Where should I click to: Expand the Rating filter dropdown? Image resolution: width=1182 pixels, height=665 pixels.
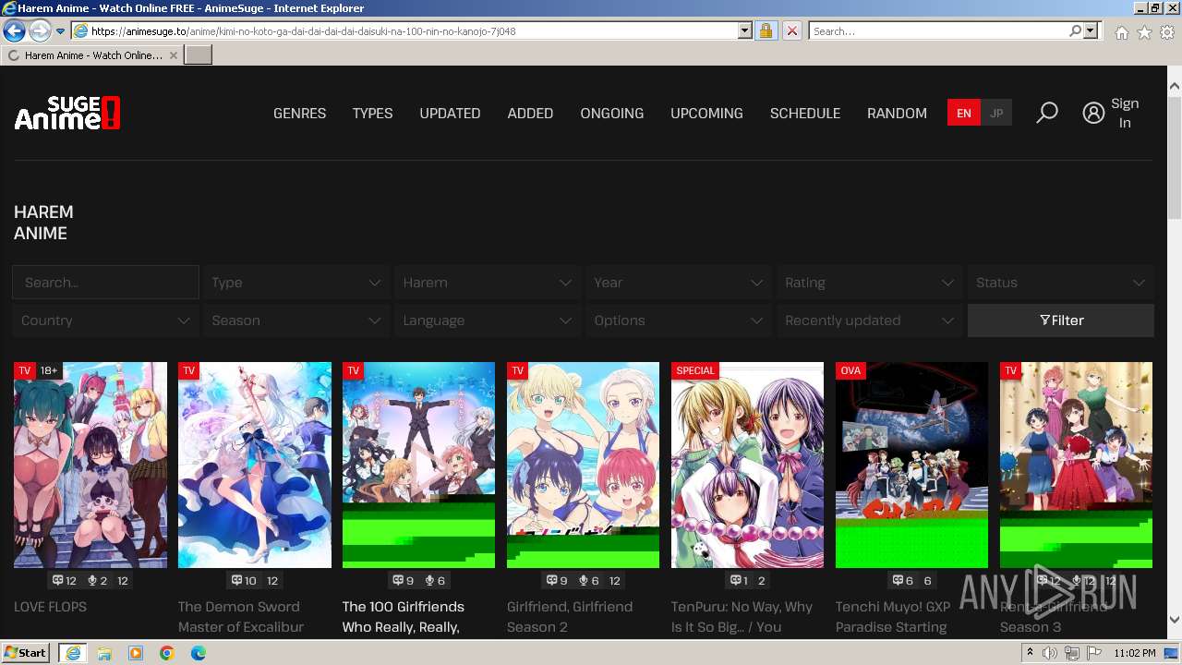868,283
